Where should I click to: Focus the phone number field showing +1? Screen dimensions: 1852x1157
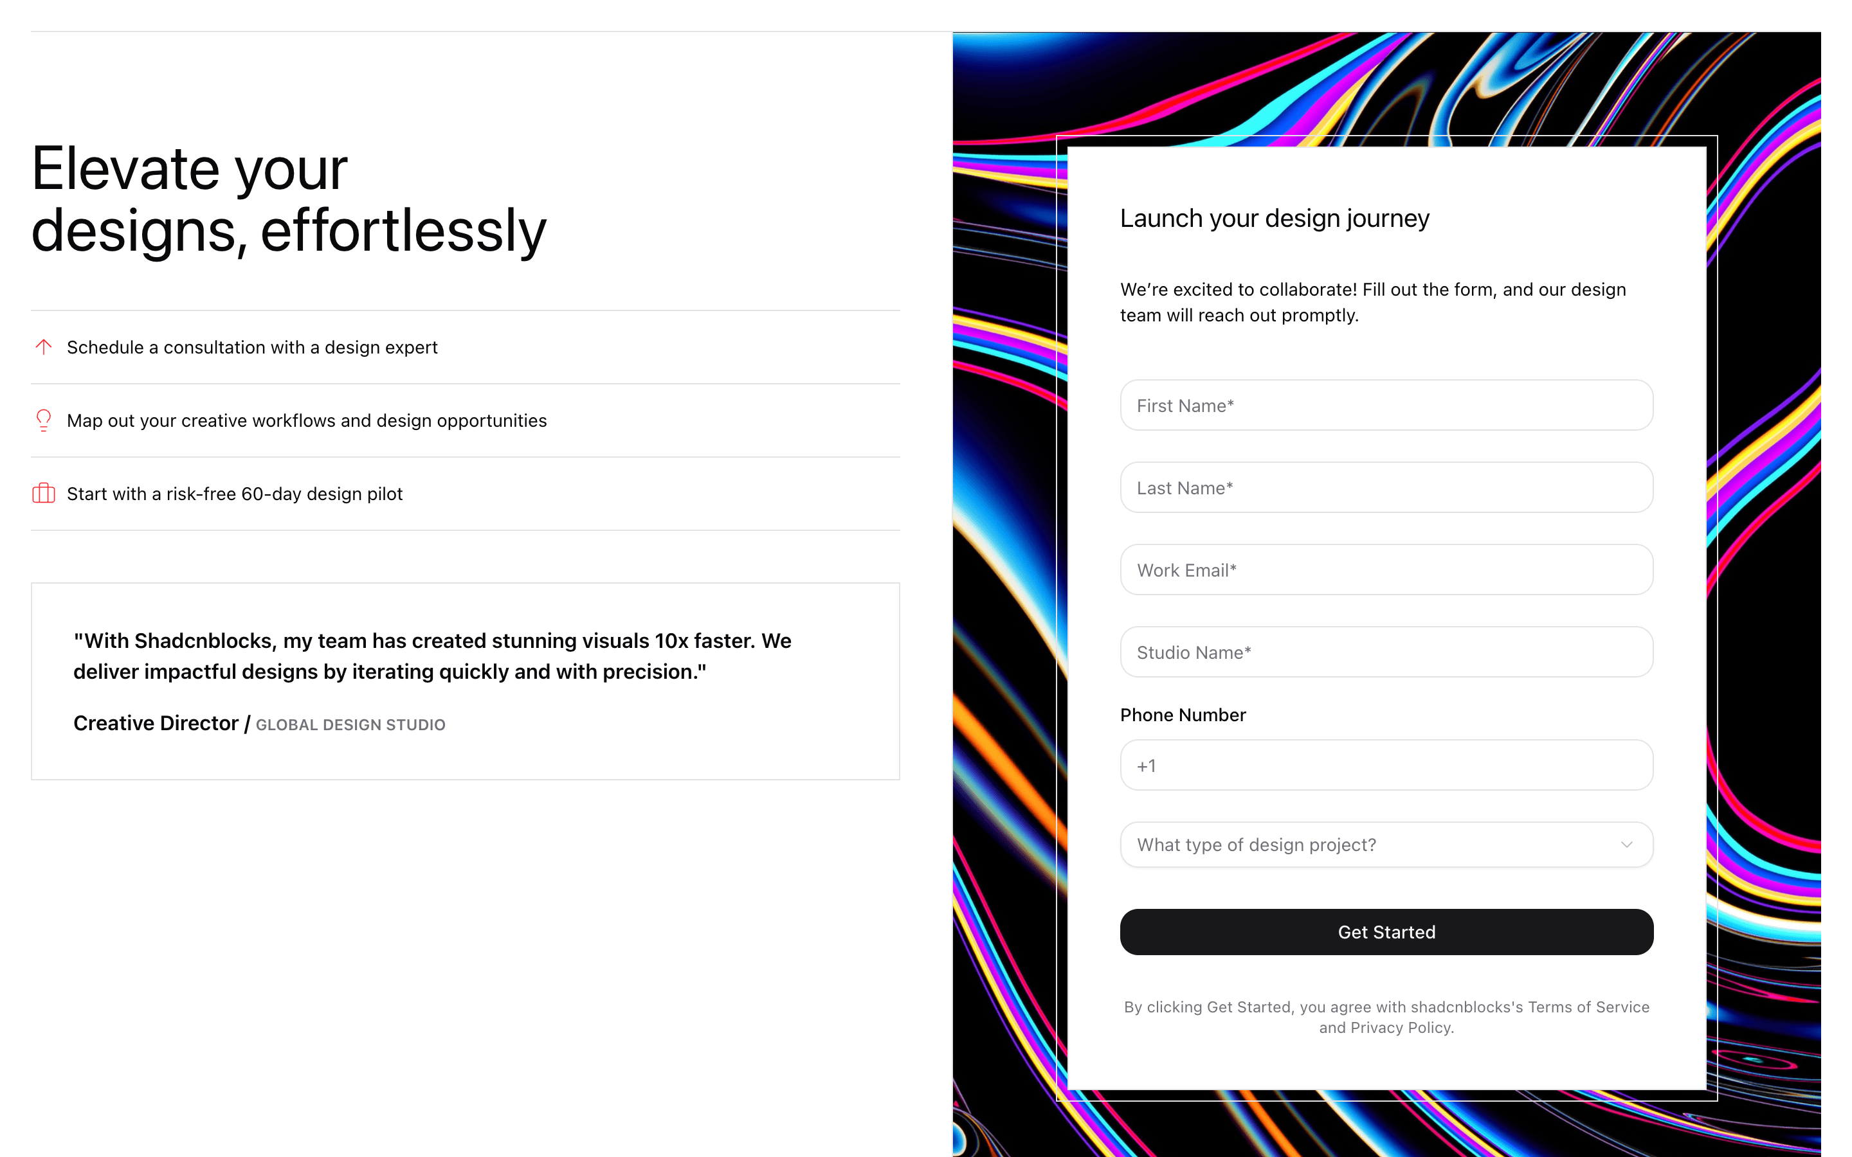coord(1386,765)
